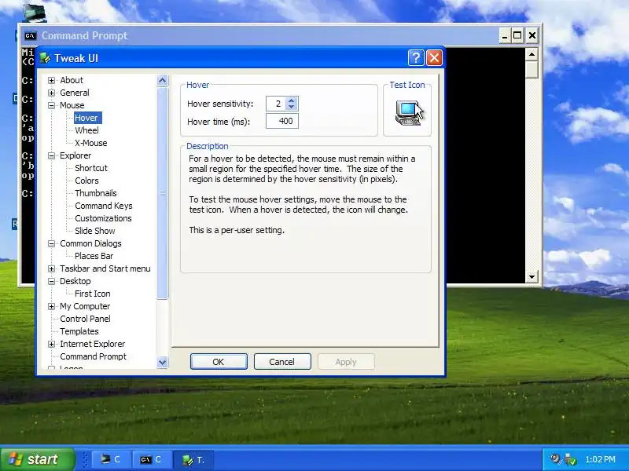Maximize the Command Prompt window
Viewport: 629px width, 471px height.
tap(517, 35)
